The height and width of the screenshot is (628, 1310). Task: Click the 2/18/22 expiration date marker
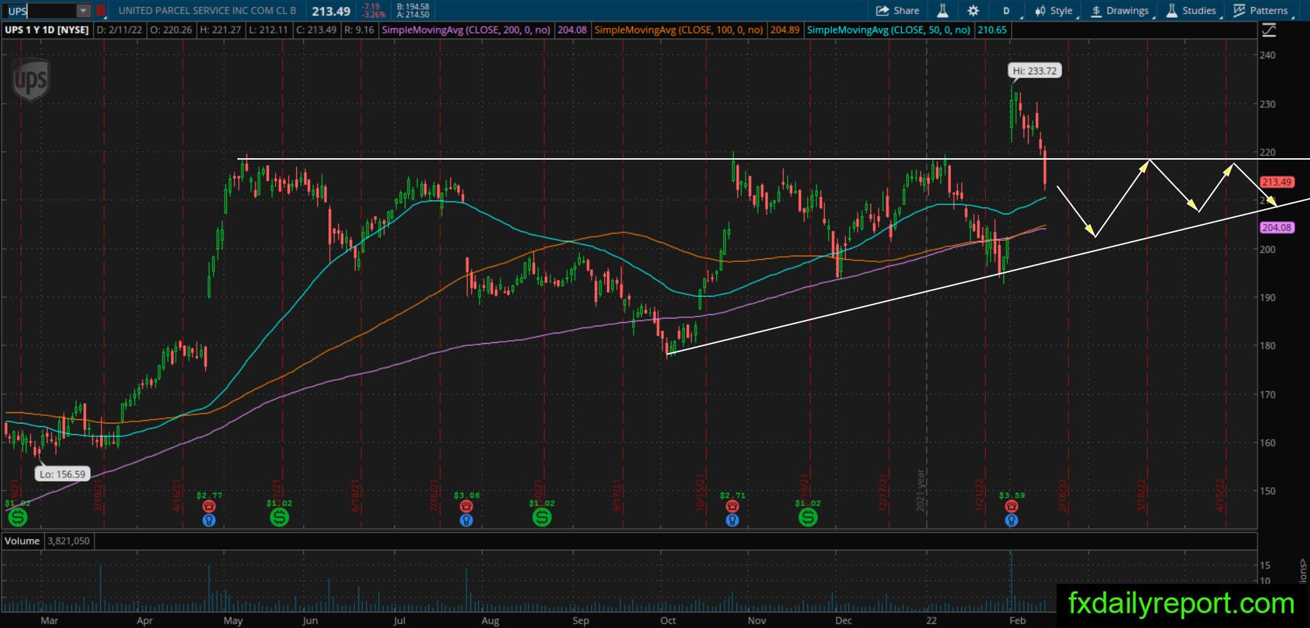1063,496
